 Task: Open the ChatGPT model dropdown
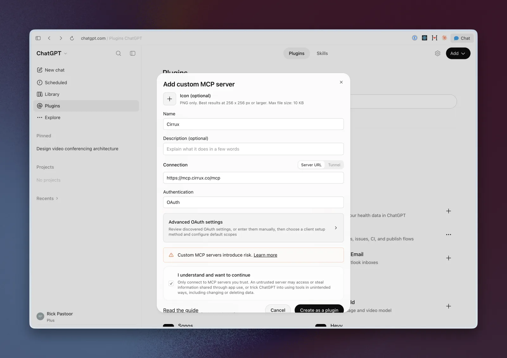(x=52, y=53)
